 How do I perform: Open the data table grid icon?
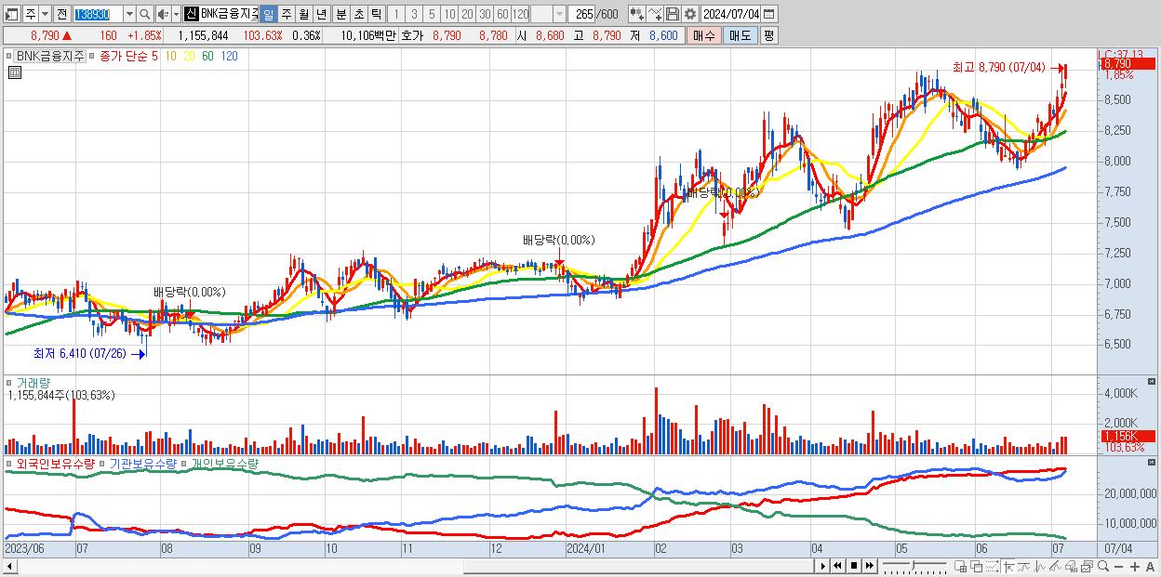(x=15, y=72)
